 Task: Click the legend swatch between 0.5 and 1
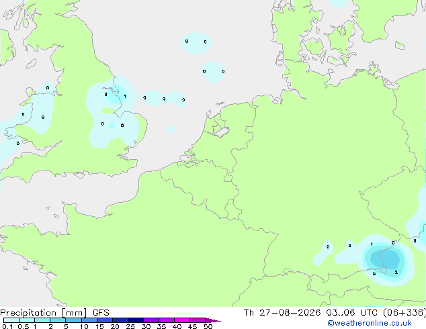(27, 320)
